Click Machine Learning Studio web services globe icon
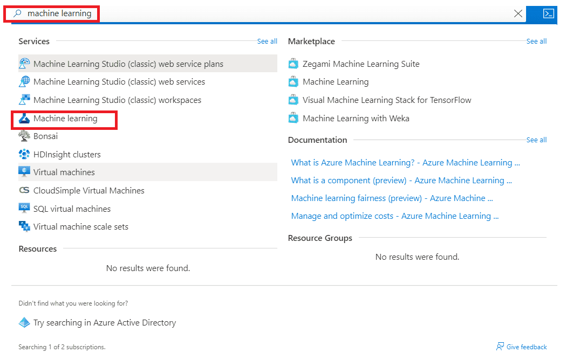 tap(24, 81)
